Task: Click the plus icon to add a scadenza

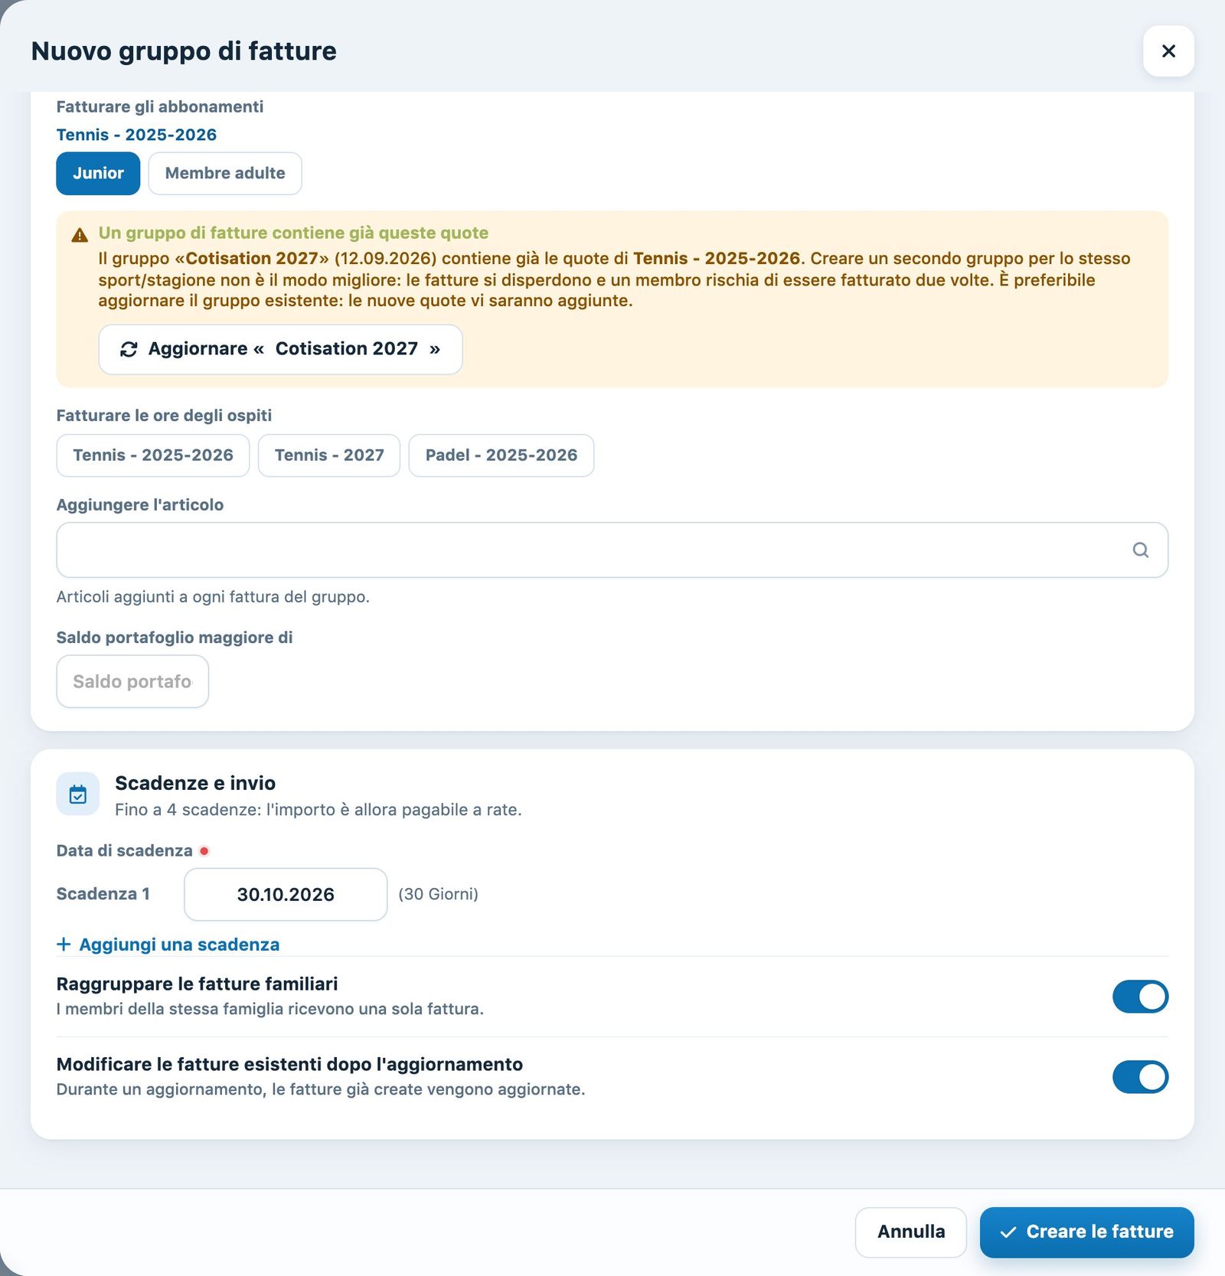Action: pos(64,945)
